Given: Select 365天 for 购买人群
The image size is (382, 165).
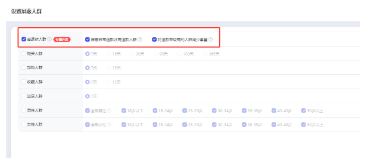Looking at the screenshot, I should coord(205,54).
